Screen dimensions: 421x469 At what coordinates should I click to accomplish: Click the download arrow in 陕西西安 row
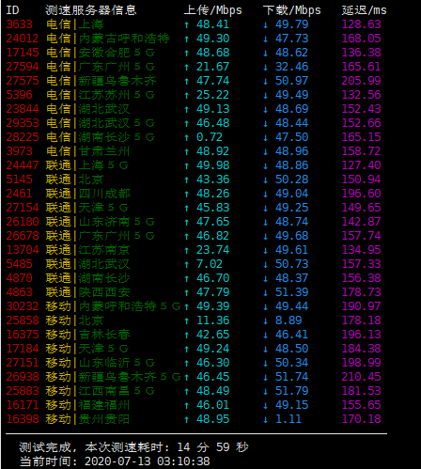(266, 292)
